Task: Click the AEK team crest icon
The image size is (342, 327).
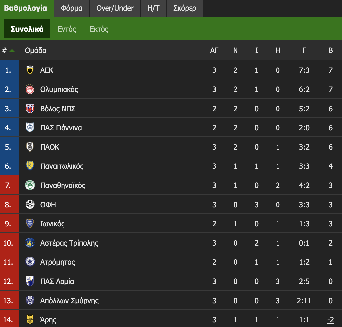Action: coord(30,70)
